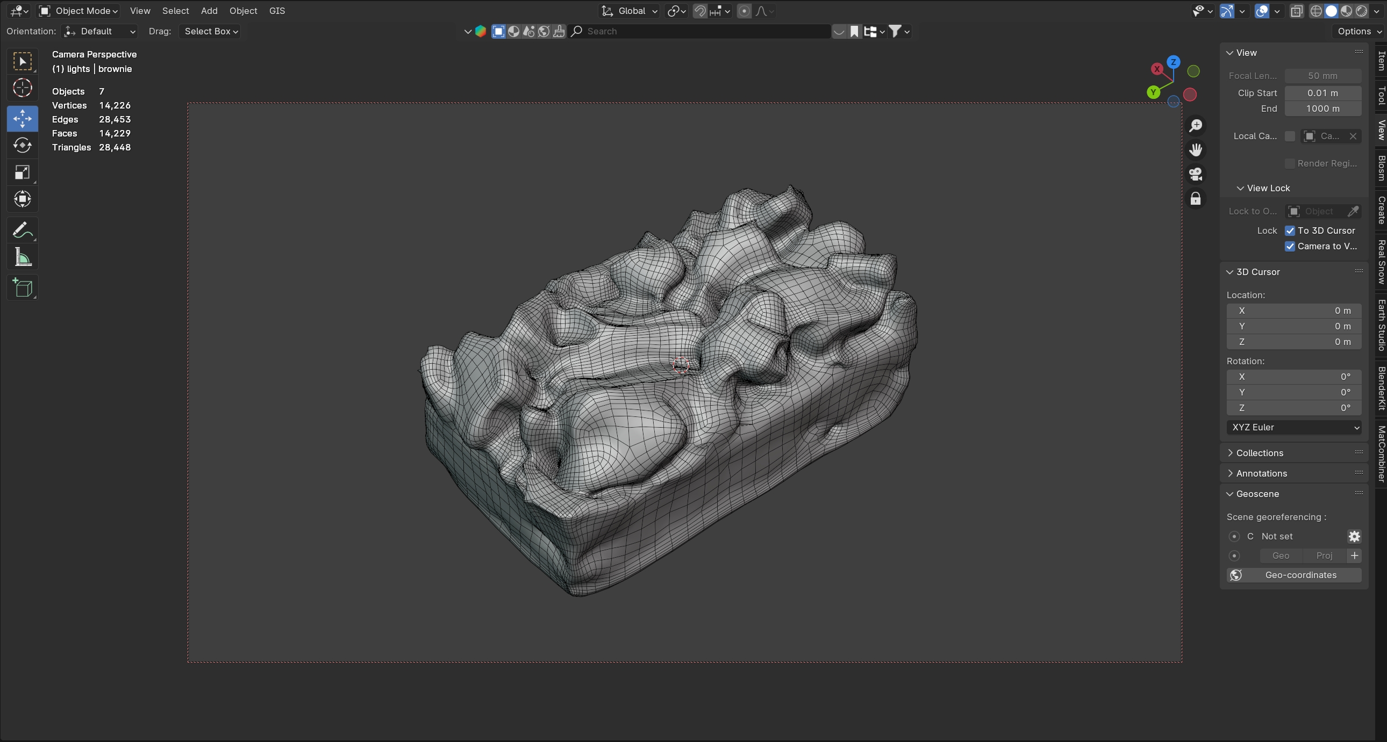Click the zoom magnifier viewport icon
1387x742 pixels.
click(x=1195, y=125)
